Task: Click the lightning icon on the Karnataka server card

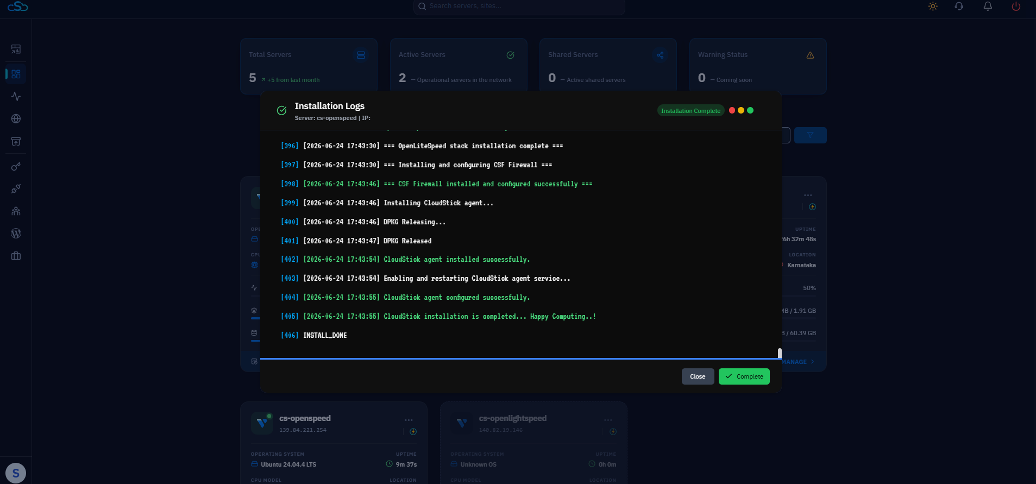Action: click(x=812, y=206)
